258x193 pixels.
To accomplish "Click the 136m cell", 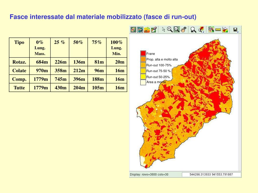I will pos(78,62).
